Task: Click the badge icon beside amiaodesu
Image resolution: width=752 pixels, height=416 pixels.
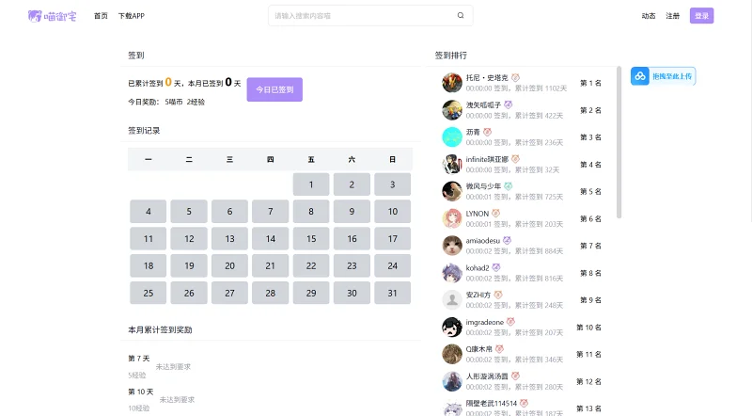Action: 507,240
